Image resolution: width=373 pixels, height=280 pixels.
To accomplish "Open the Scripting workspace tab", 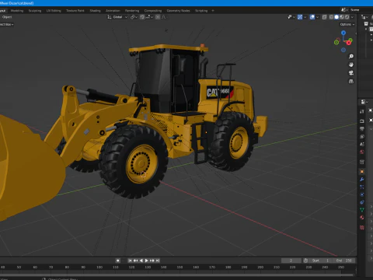I will click(201, 11).
